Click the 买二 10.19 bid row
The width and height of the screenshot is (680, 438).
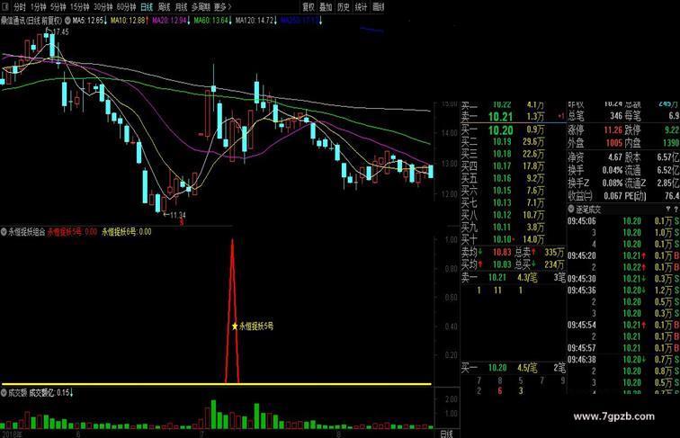[513, 142]
